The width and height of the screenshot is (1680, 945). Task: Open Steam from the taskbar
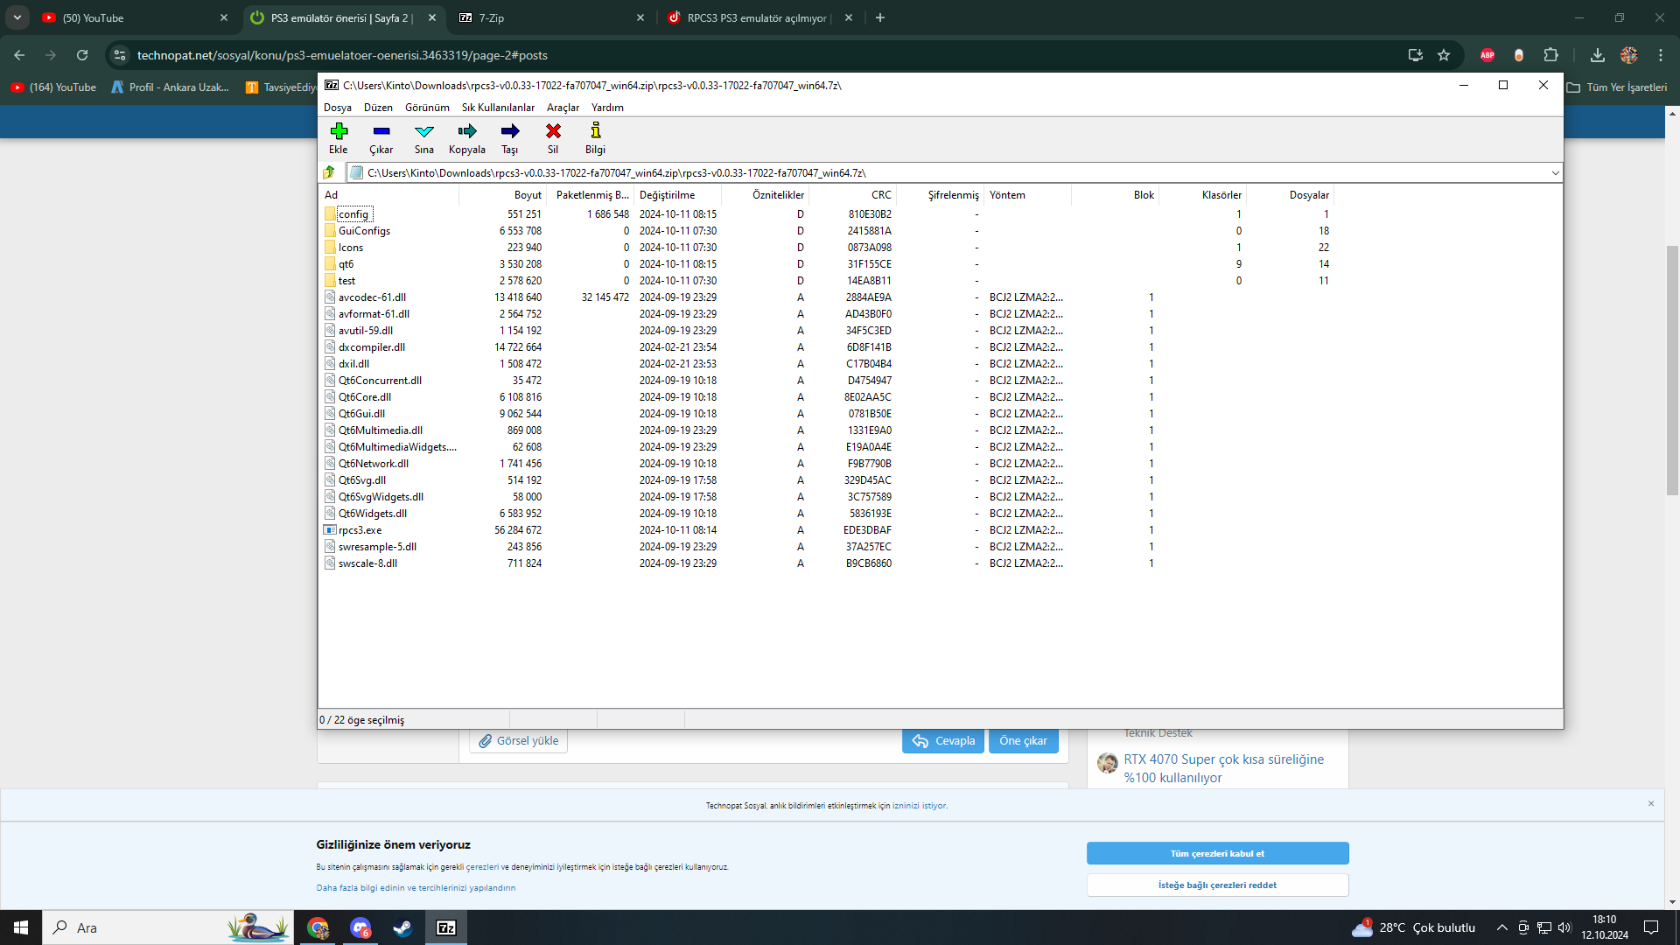[402, 927]
